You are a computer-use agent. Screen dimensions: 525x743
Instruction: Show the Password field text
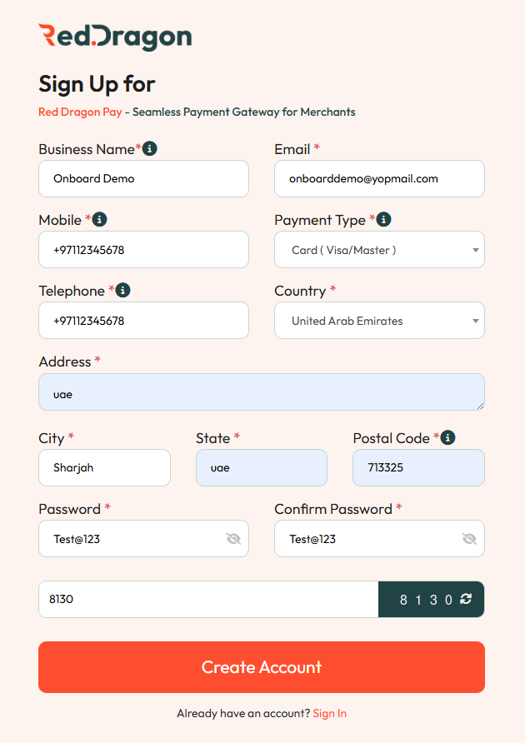[233, 539]
